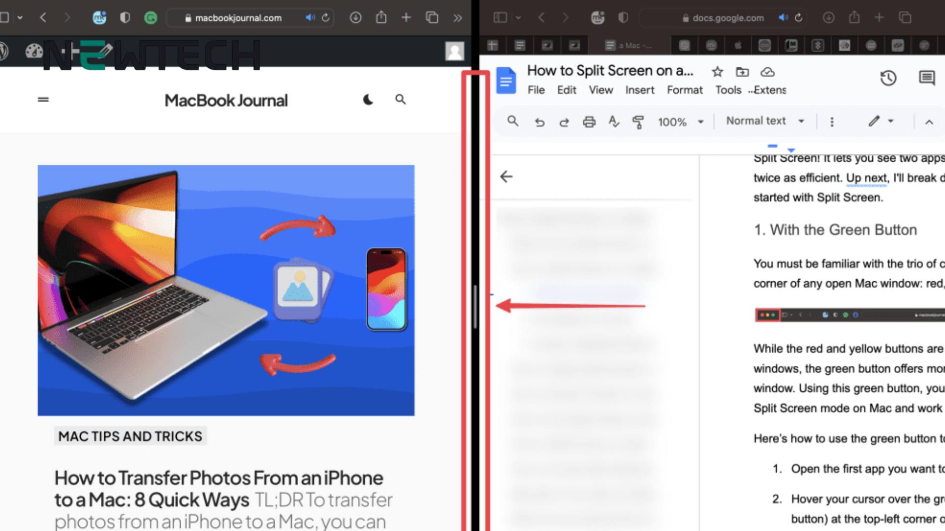Open the MacBook Journal hamburger menu
Viewport: 945px width, 531px height.
coord(43,99)
